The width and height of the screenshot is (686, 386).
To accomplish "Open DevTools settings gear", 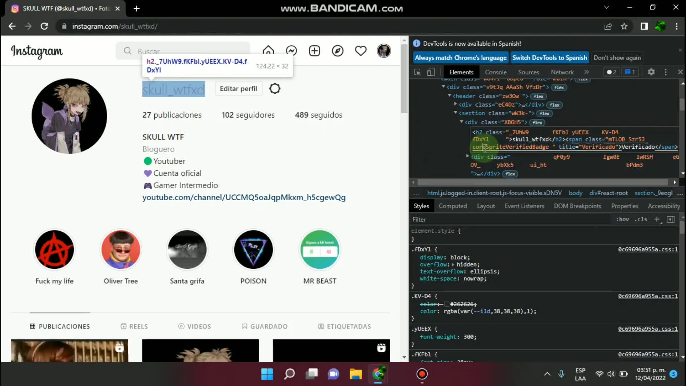I will (651, 72).
